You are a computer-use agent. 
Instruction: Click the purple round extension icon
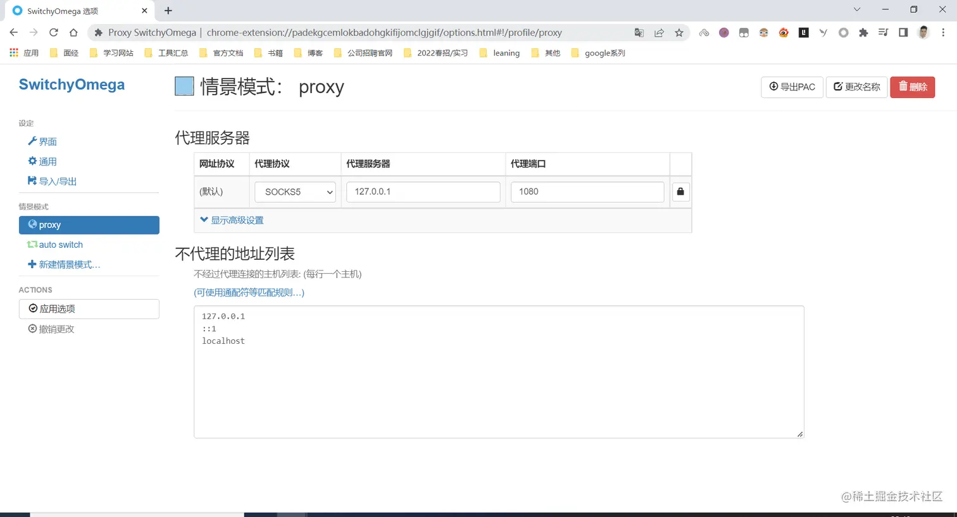tap(724, 33)
